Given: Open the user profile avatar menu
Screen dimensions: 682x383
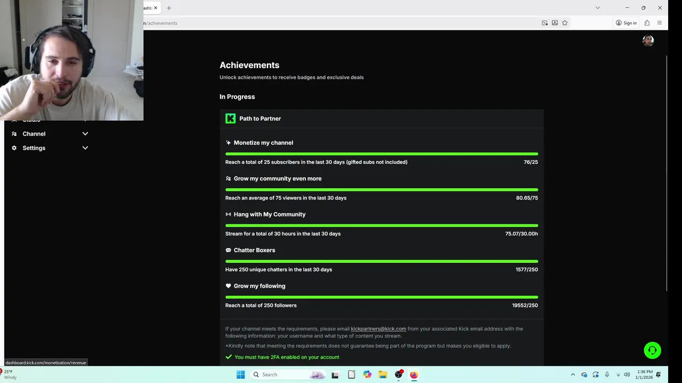Looking at the screenshot, I should (648, 40).
